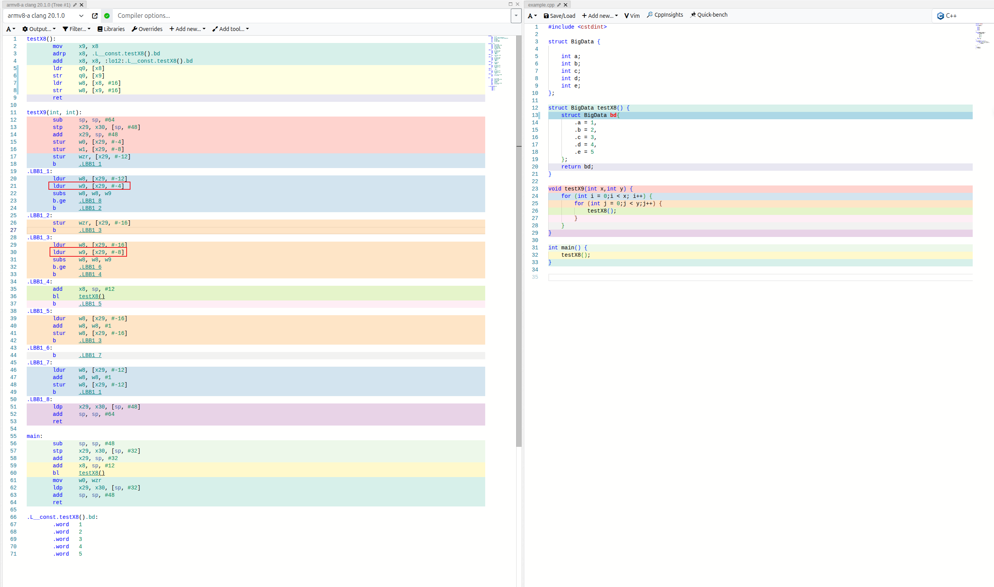
Task: Open CppInsights tool
Action: coord(665,15)
